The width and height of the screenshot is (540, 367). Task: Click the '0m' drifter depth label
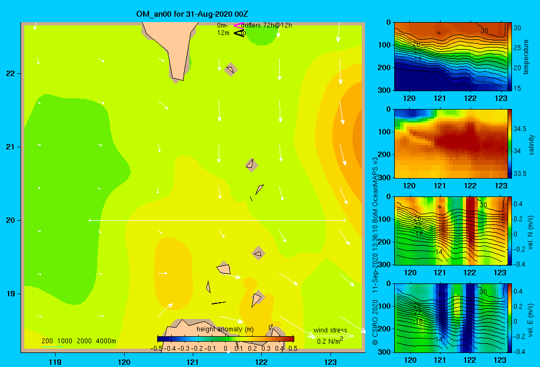(221, 25)
